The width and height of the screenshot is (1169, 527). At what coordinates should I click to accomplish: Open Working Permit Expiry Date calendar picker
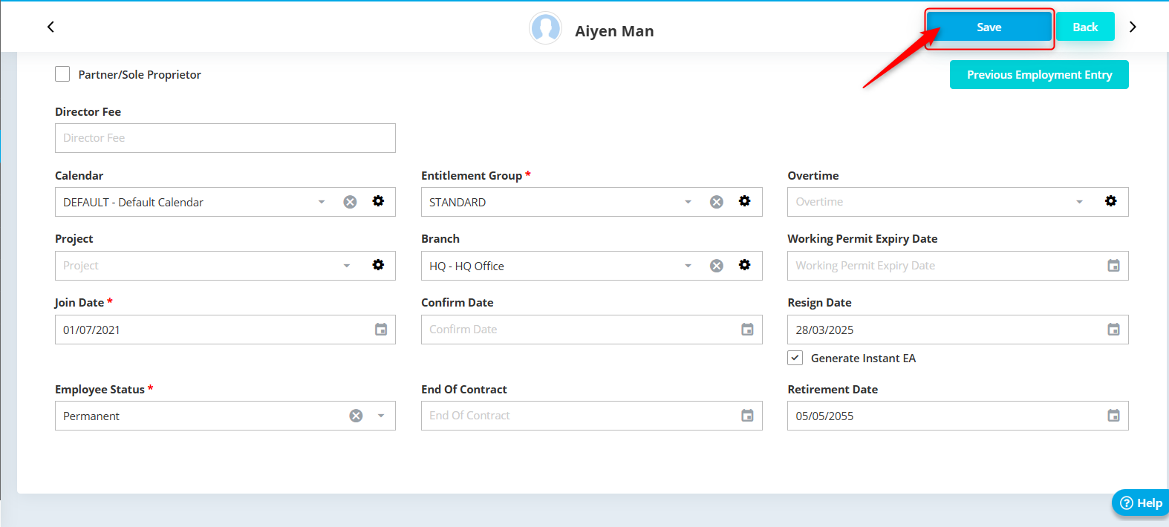1113,266
